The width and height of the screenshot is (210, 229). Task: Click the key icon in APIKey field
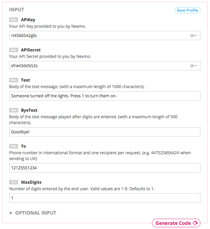(194, 35)
